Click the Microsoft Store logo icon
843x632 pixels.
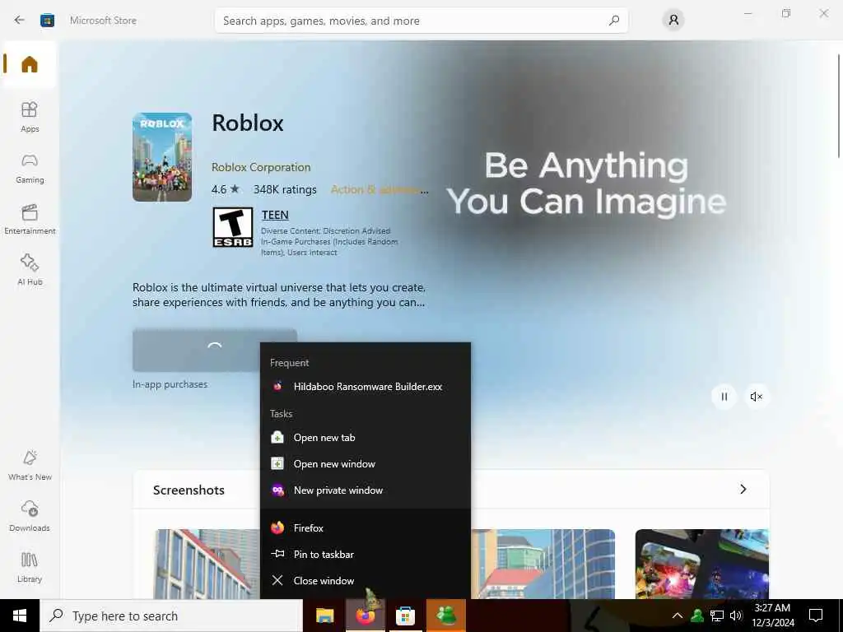[47, 21]
